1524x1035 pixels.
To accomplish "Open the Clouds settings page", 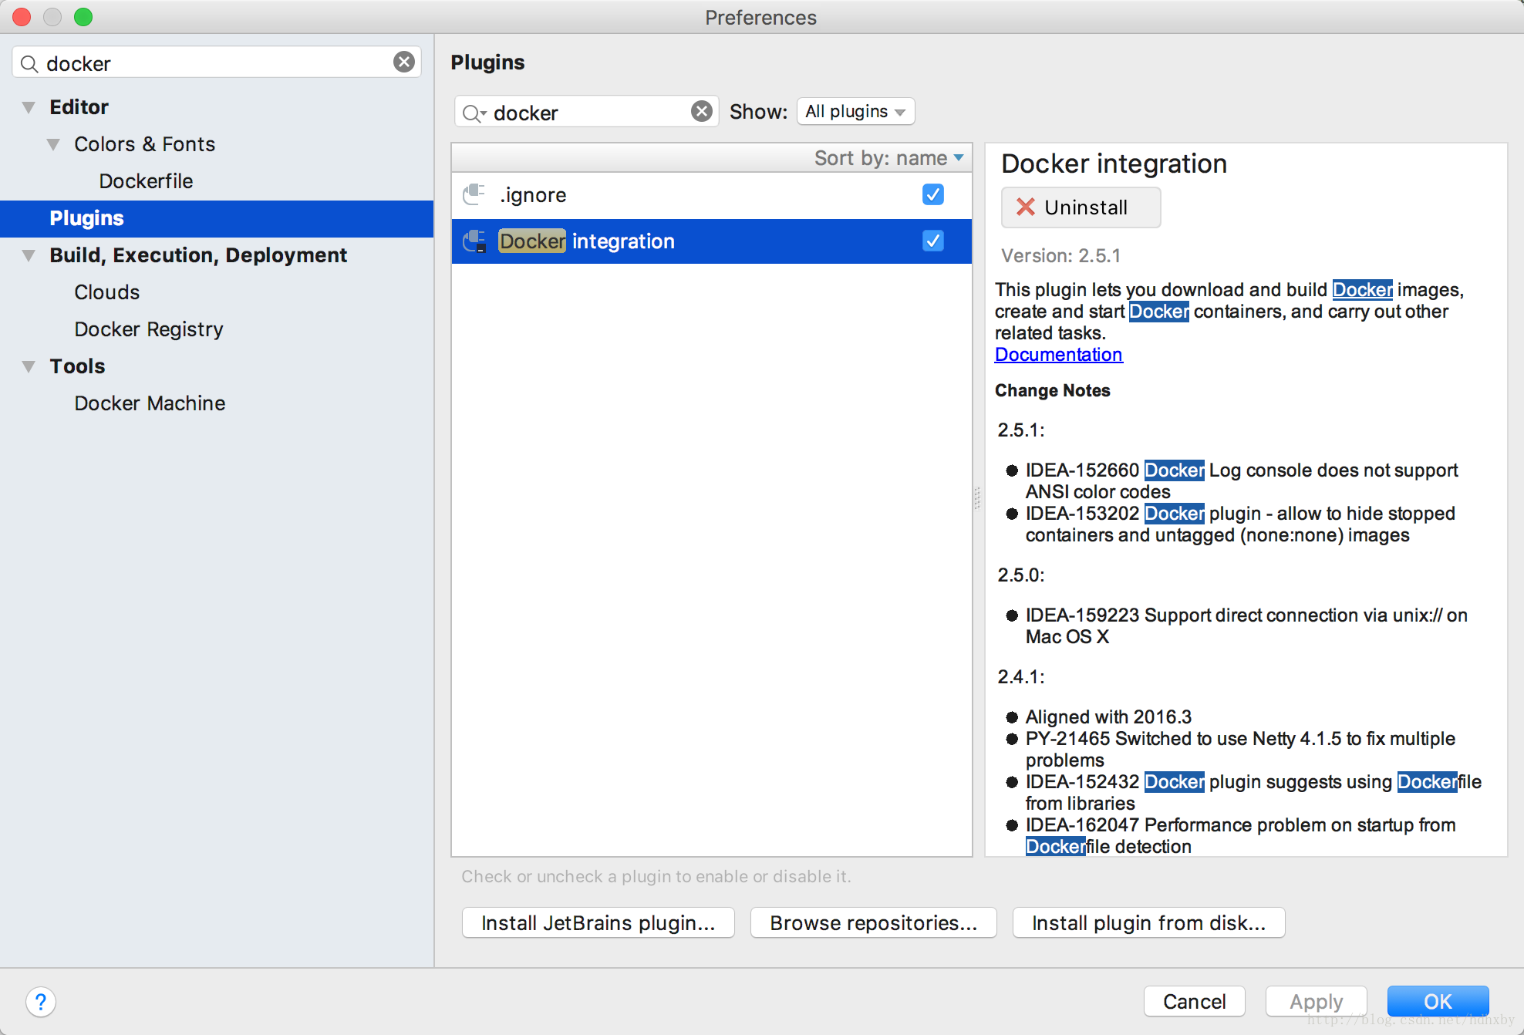I will pyautogui.click(x=106, y=292).
